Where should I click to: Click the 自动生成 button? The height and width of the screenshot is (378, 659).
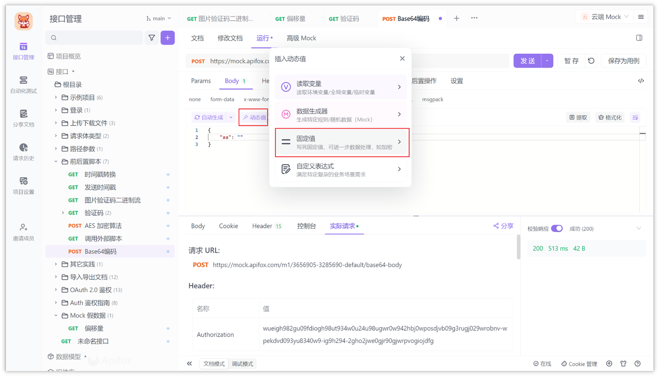[209, 118]
